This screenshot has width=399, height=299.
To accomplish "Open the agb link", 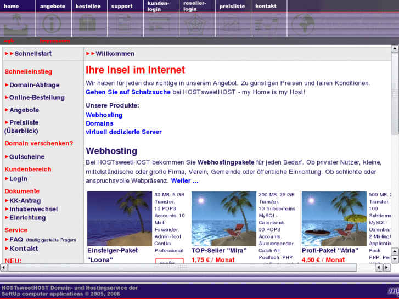I will 9,41.
